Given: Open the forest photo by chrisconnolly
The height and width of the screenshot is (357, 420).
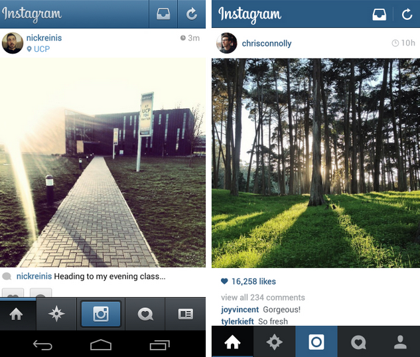Looking at the screenshot, I should [316, 163].
